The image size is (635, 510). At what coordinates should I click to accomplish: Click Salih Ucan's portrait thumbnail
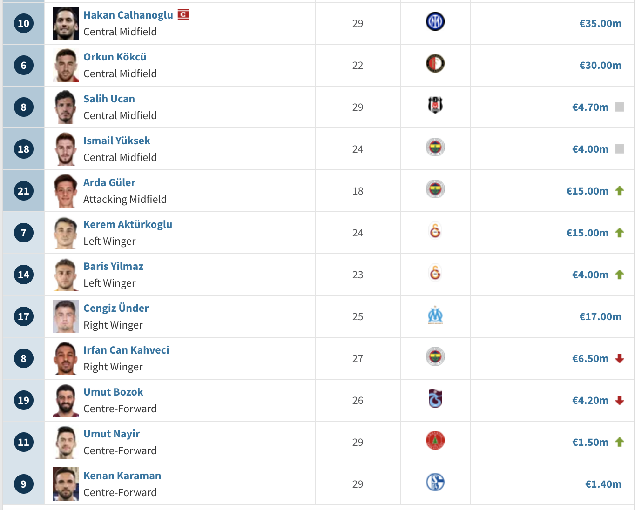[x=66, y=107]
